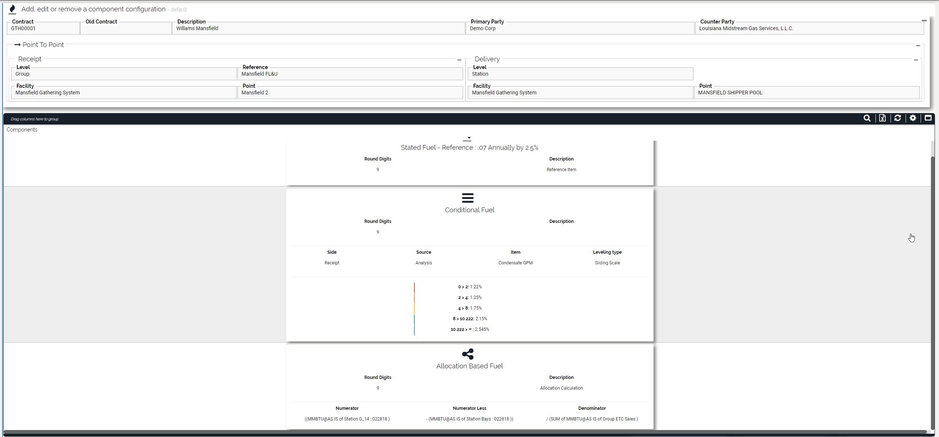
Task: Toggle grid fullscreen window icon
Action: point(928,118)
